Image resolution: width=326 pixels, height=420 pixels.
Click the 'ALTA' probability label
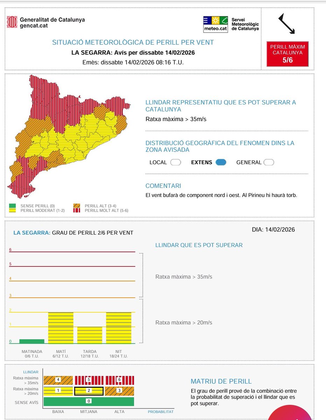[119, 412]
